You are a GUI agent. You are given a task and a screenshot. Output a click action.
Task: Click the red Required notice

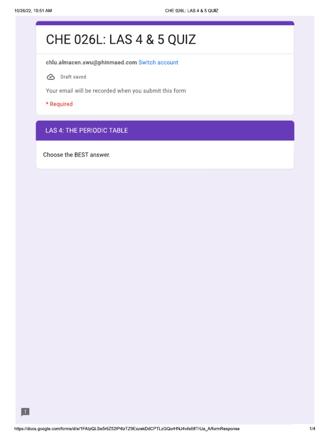(x=60, y=104)
